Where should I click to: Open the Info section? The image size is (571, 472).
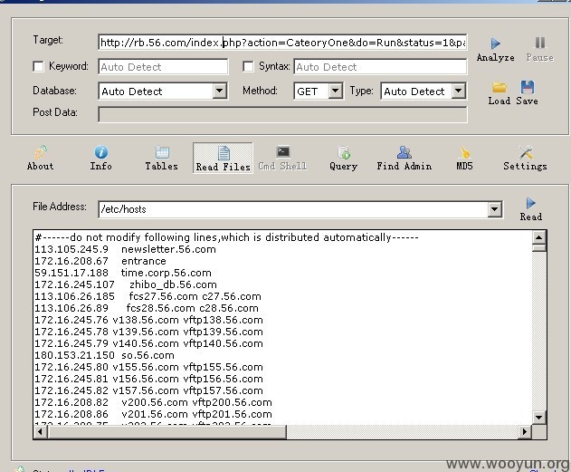100,158
